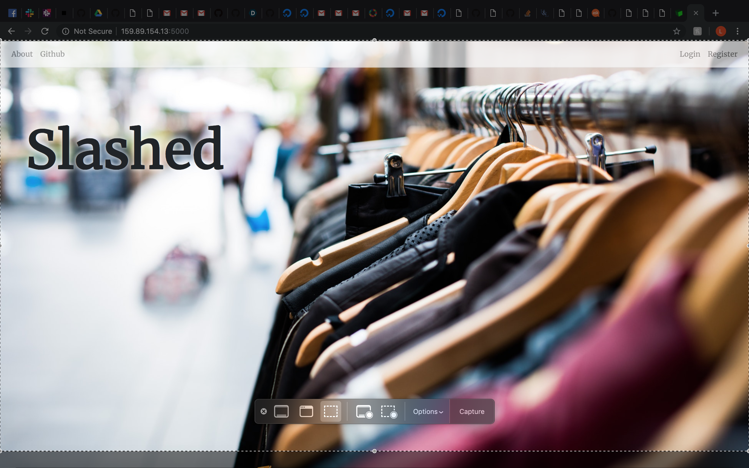Select Record Selected Portion mode
Viewport: 749px width, 468px height.
(389, 411)
